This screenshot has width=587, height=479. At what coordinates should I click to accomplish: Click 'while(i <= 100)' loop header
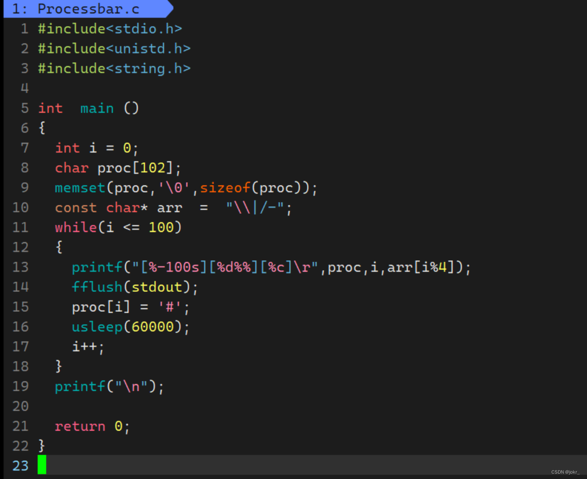[118, 228]
